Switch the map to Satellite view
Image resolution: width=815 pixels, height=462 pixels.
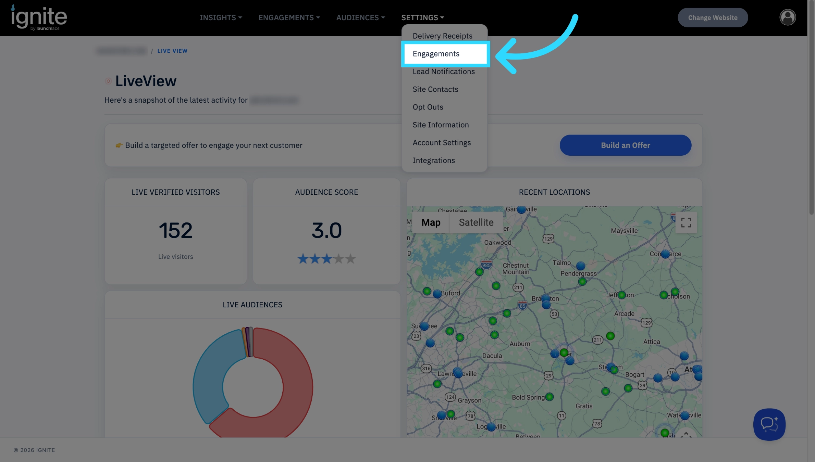pyautogui.click(x=476, y=222)
